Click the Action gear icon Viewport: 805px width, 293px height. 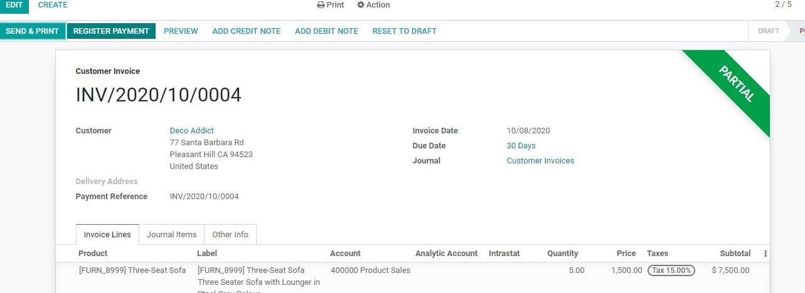pos(361,5)
